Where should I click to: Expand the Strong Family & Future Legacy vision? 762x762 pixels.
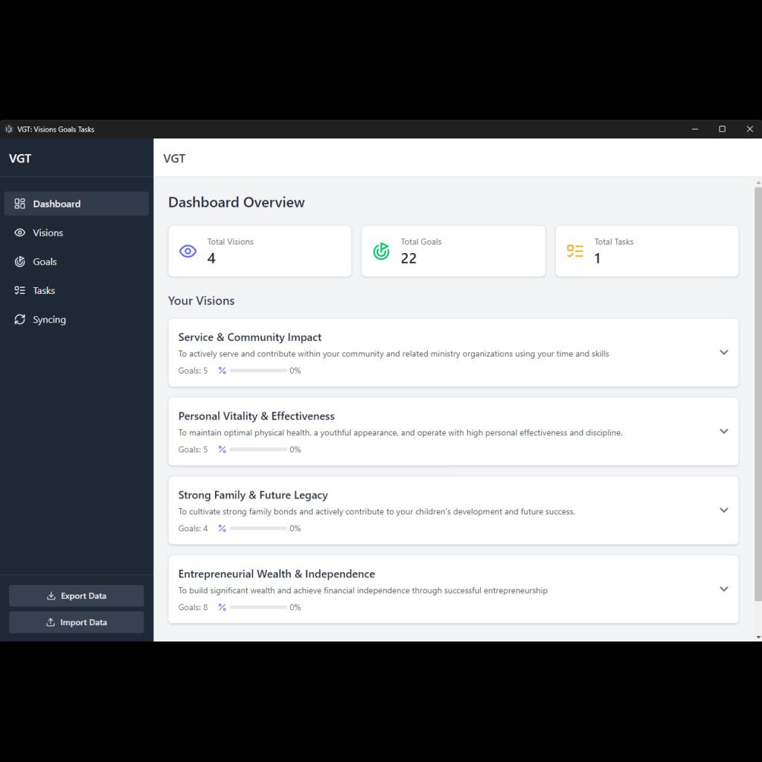(723, 510)
